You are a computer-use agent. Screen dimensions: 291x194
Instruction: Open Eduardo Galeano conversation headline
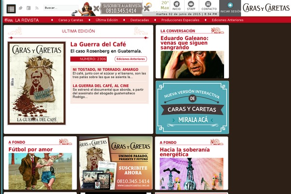tap(184, 43)
